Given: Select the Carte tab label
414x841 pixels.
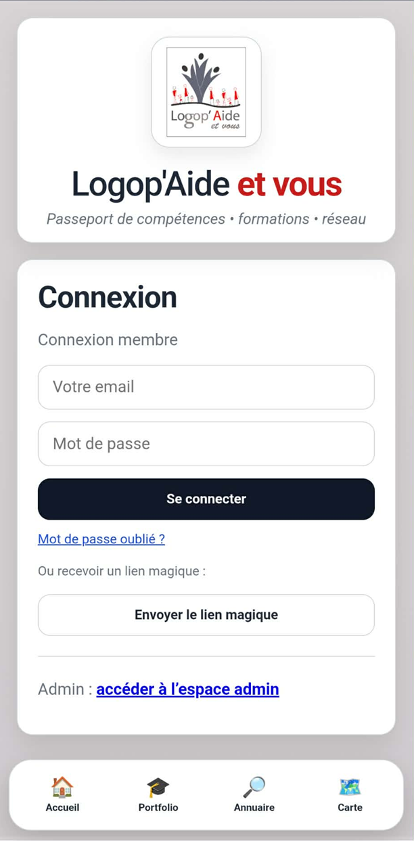Looking at the screenshot, I should 350,807.
